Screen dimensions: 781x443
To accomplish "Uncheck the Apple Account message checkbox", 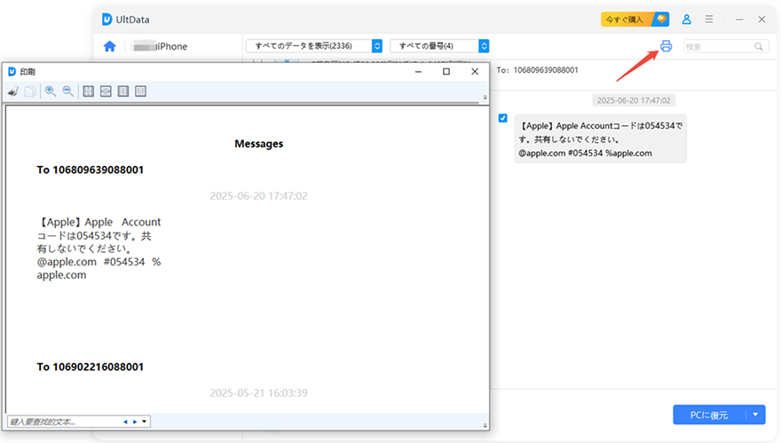I will [x=503, y=118].
